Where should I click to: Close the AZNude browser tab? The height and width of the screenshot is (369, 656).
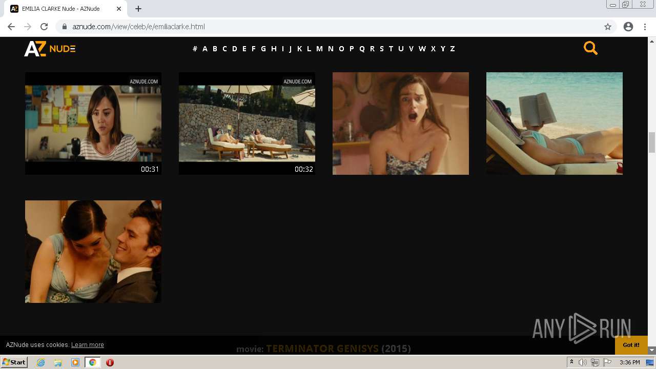click(119, 9)
